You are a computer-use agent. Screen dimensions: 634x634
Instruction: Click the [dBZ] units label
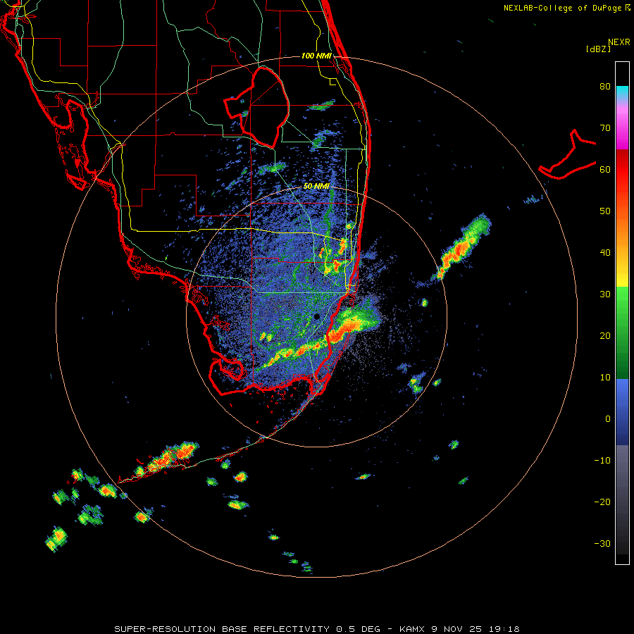click(598, 49)
